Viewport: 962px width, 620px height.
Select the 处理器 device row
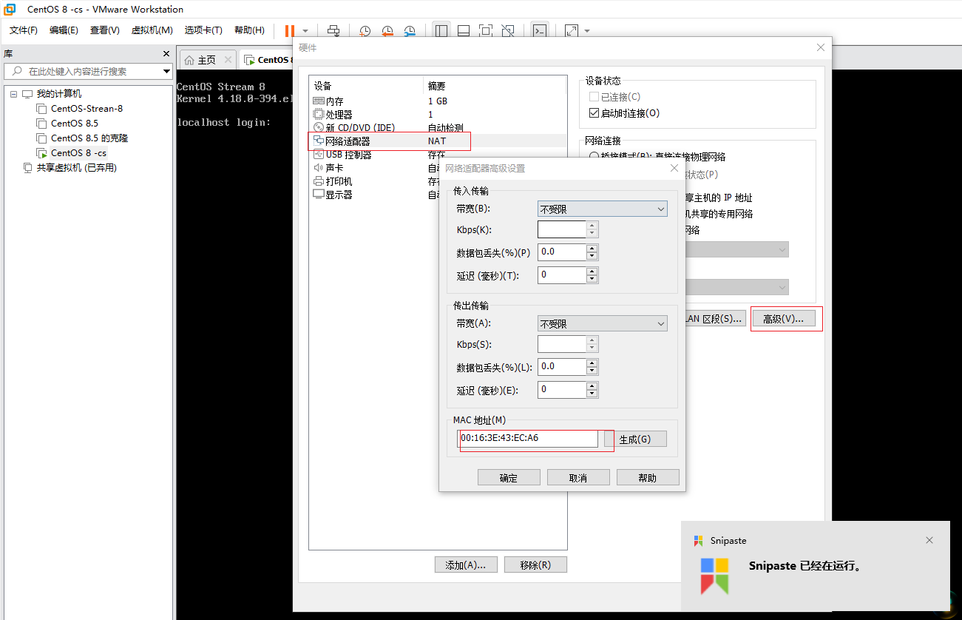coord(438,115)
